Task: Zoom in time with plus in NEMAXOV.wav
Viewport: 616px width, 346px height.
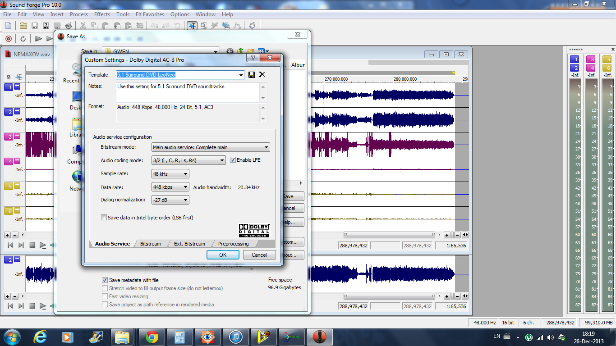Action: [447, 235]
